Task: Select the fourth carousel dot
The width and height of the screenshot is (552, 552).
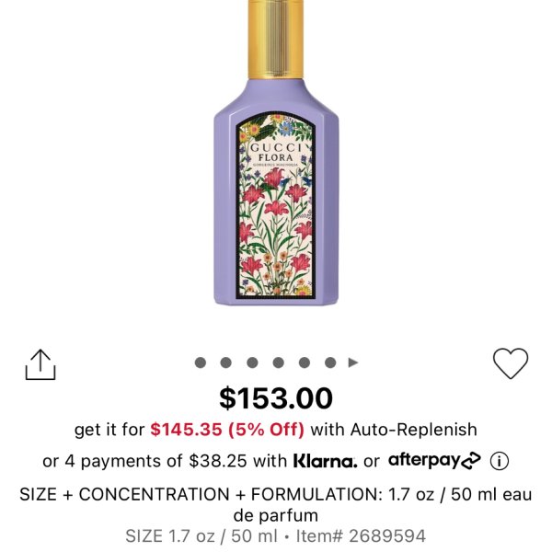Action: tap(278, 362)
